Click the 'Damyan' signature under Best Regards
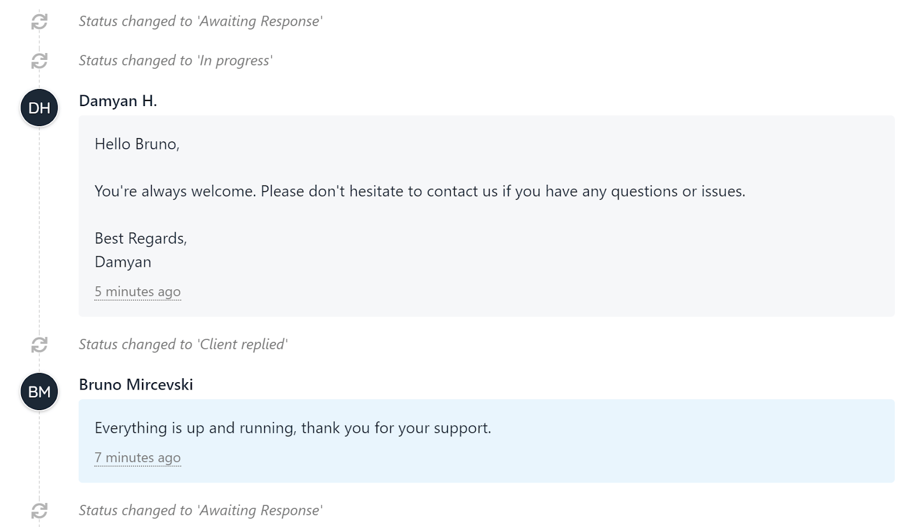The image size is (913, 527). (123, 262)
